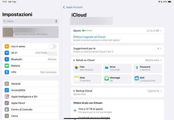Tap the Password keys icon
Screen dimensions: 174x120
click(137, 67)
